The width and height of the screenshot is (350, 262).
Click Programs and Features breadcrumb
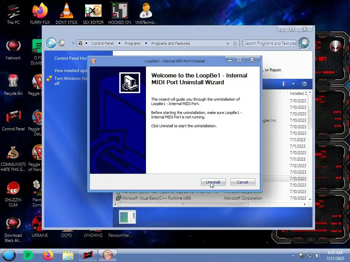pyautogui.click(x=171, y=43)
